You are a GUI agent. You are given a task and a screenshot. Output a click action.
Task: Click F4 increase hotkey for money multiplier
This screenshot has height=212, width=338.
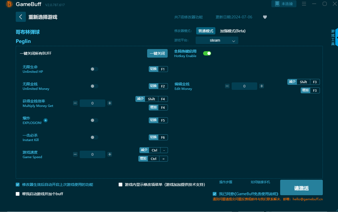[x=158, y=107]
